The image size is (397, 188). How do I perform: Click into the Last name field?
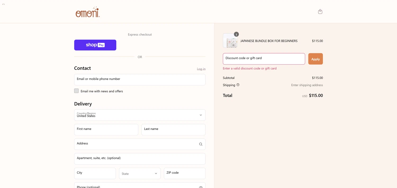coord(173,130)
